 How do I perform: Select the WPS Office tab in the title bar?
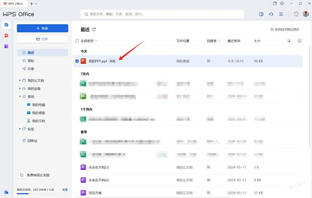pyautogui.click(x=14, y=4)
